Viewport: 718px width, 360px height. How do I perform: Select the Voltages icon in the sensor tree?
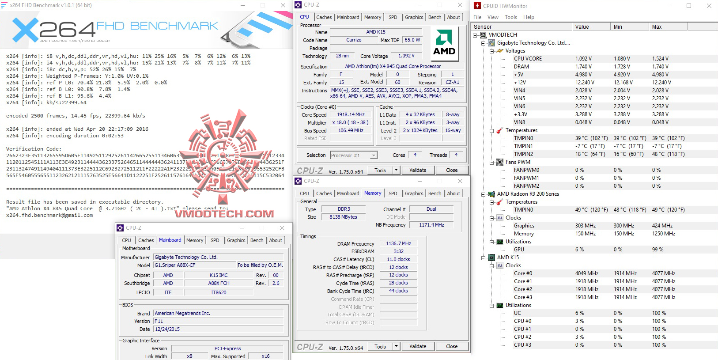[x=500, y=51]
